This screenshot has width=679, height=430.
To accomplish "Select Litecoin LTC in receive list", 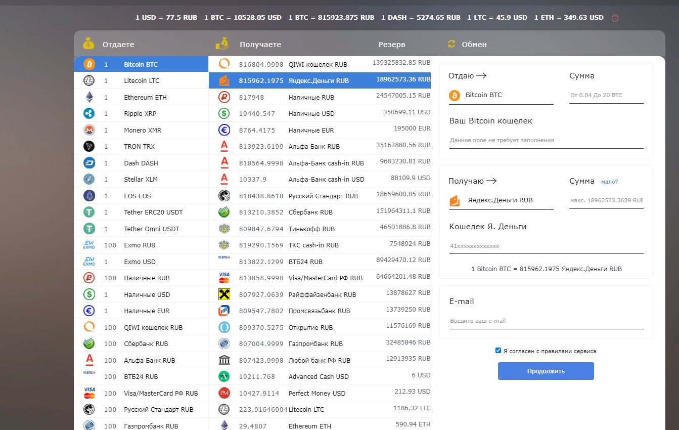I will [320, 409].
